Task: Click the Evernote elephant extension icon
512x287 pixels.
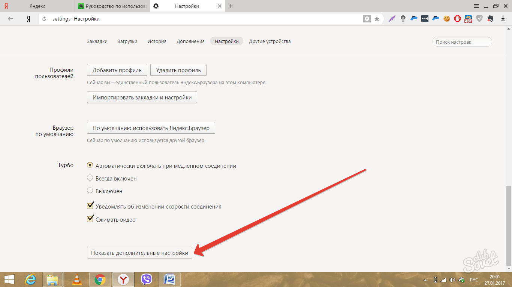Action: (490, 18)
